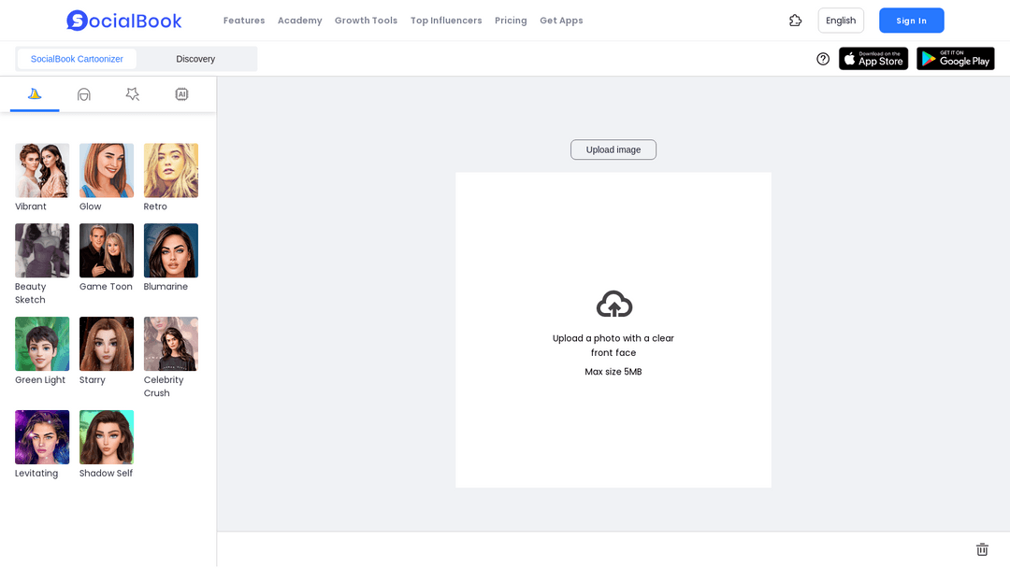Click the Sign In button
The image size is (1010, 568).
pos(911,20)
